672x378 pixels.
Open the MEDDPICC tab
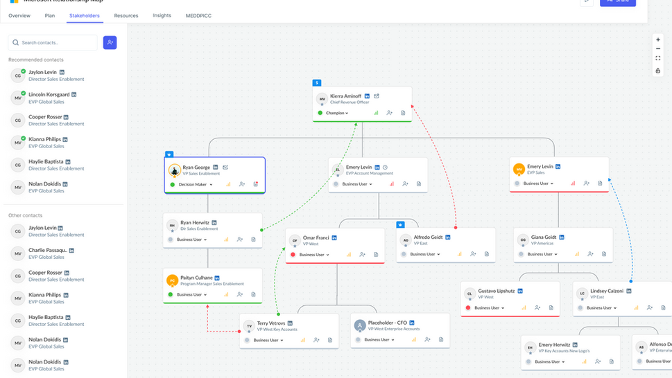pyautogui.click(x=198, y=16)
